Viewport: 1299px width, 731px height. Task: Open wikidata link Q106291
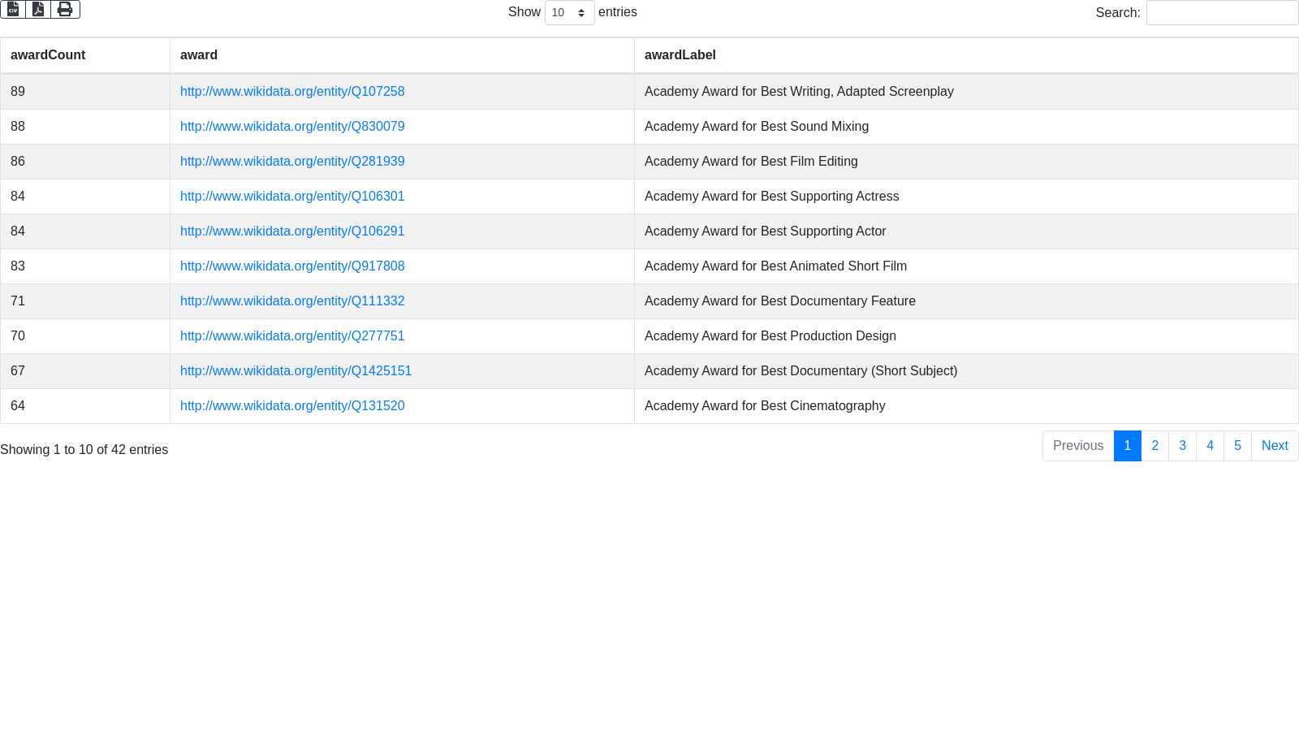(292, 231)
